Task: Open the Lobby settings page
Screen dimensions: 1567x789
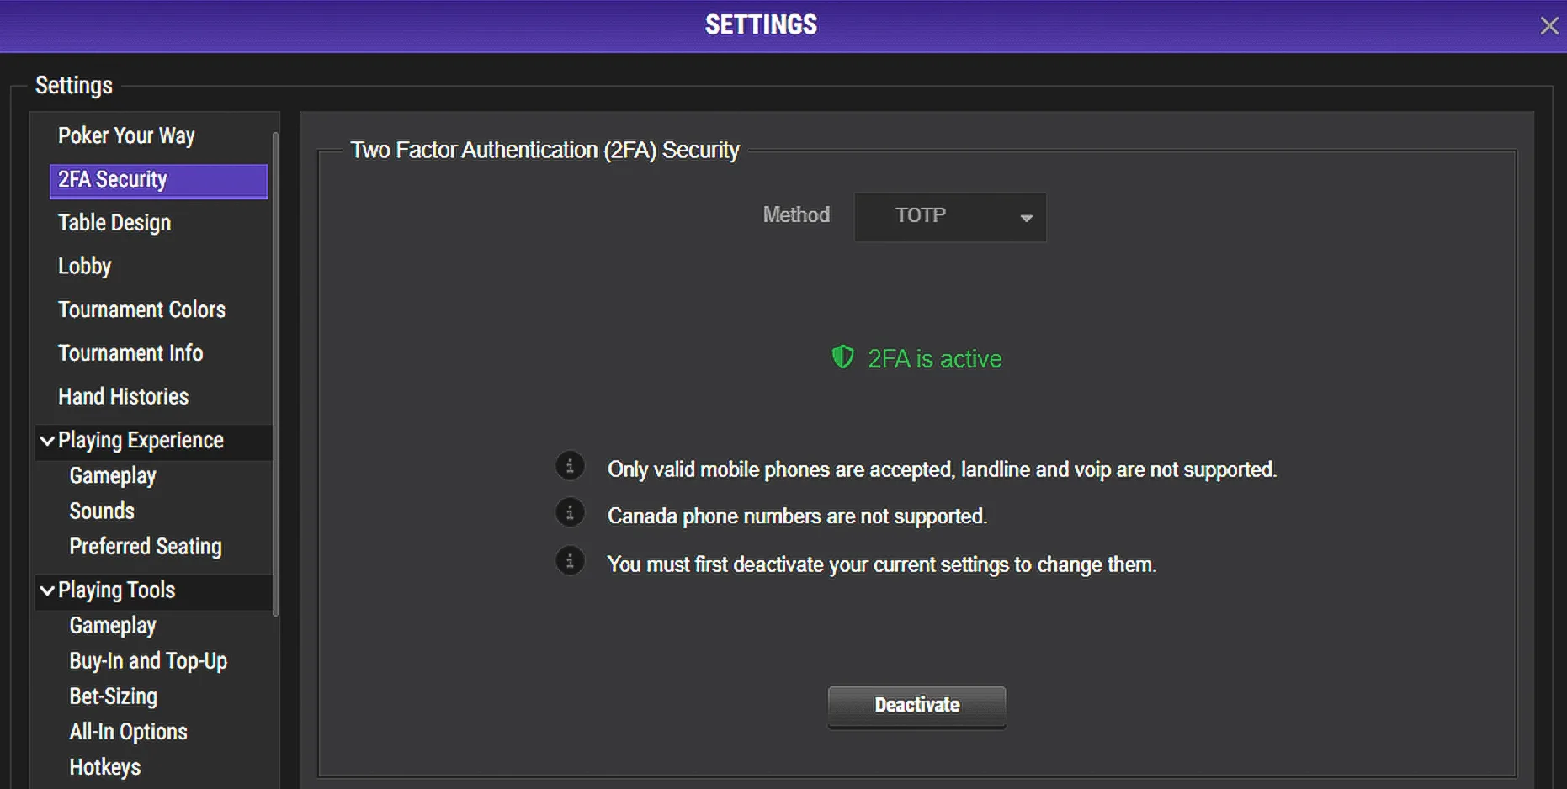Action: pos(84,267)
